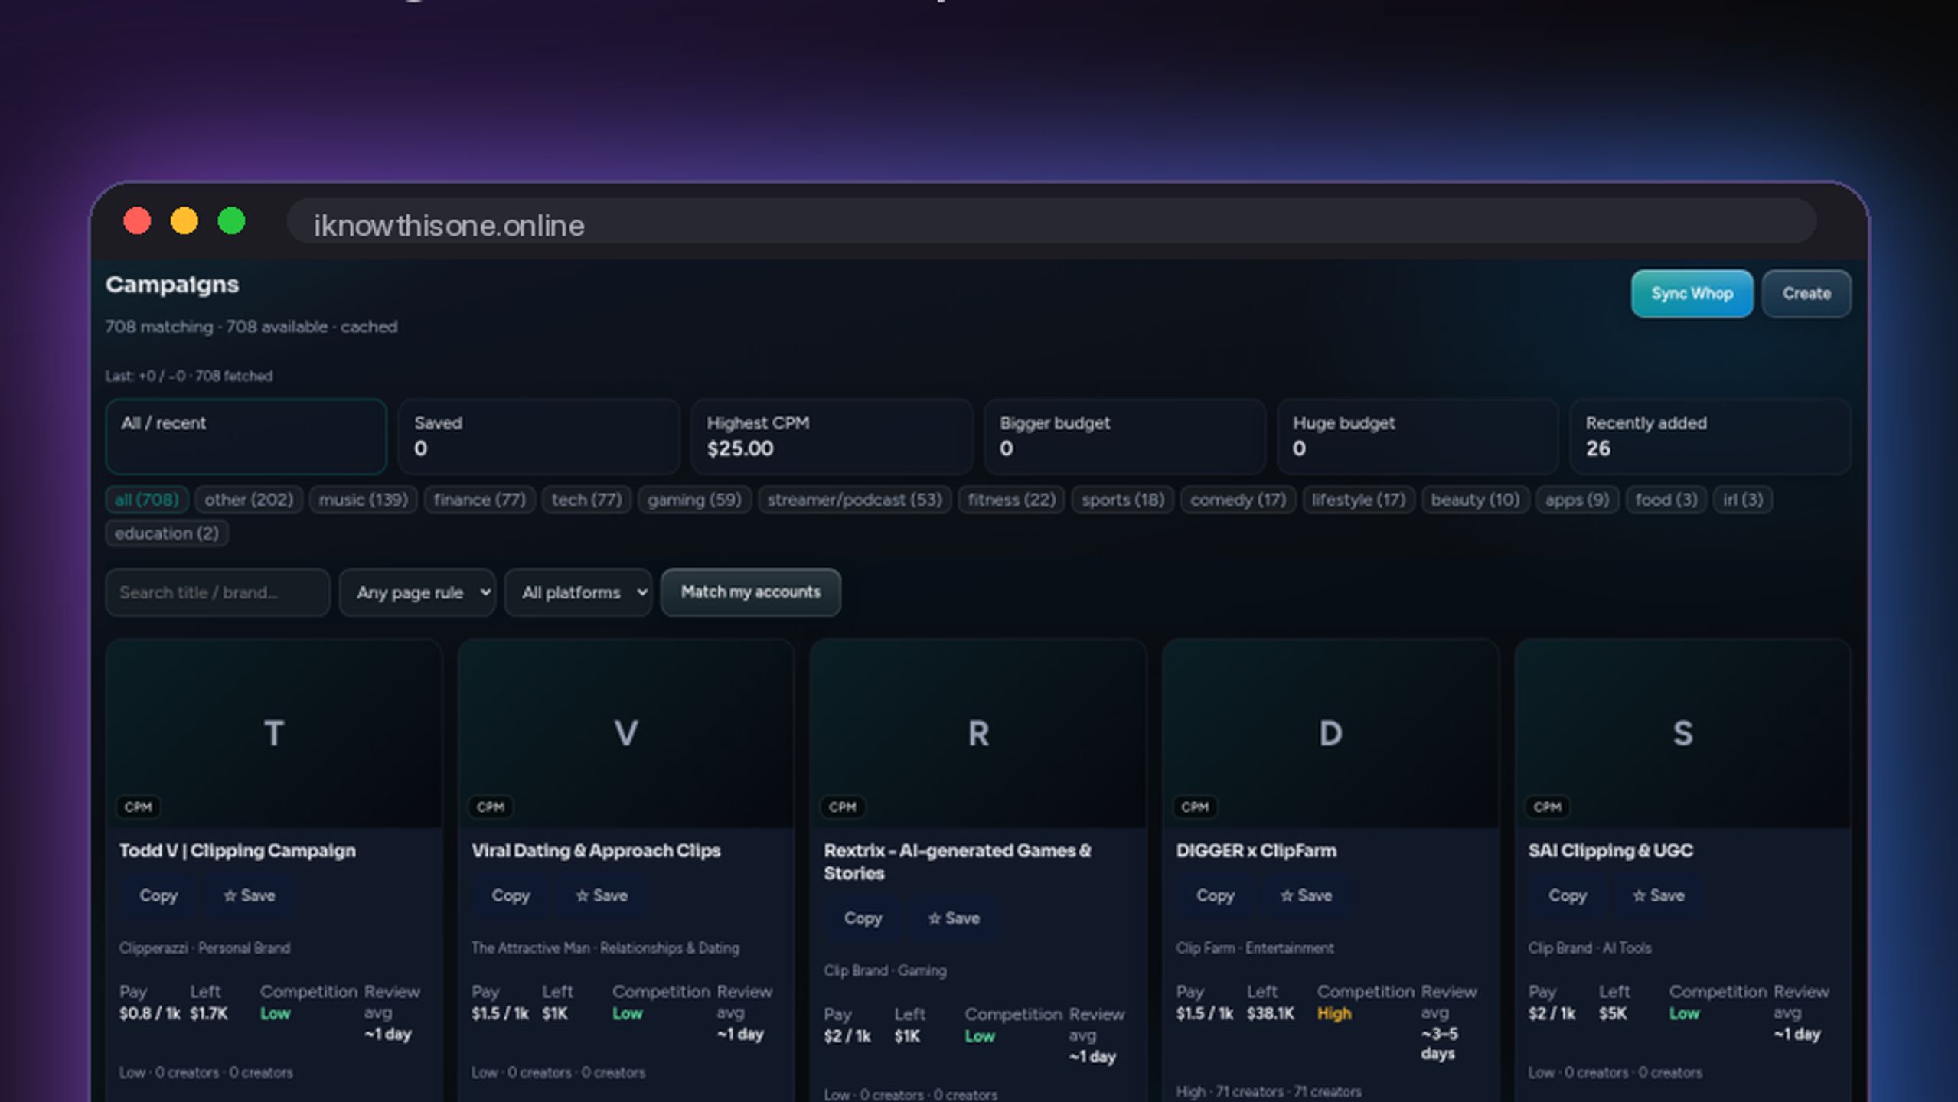Filter by comedy (17) chip

(1238, 500)
